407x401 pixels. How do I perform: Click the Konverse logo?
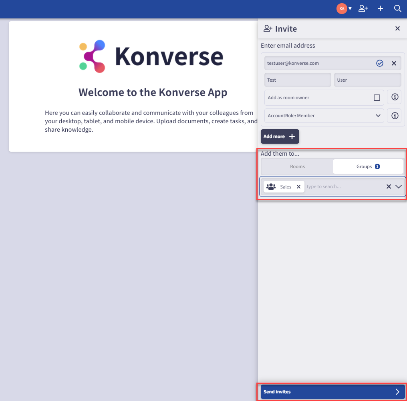point(151,56)
